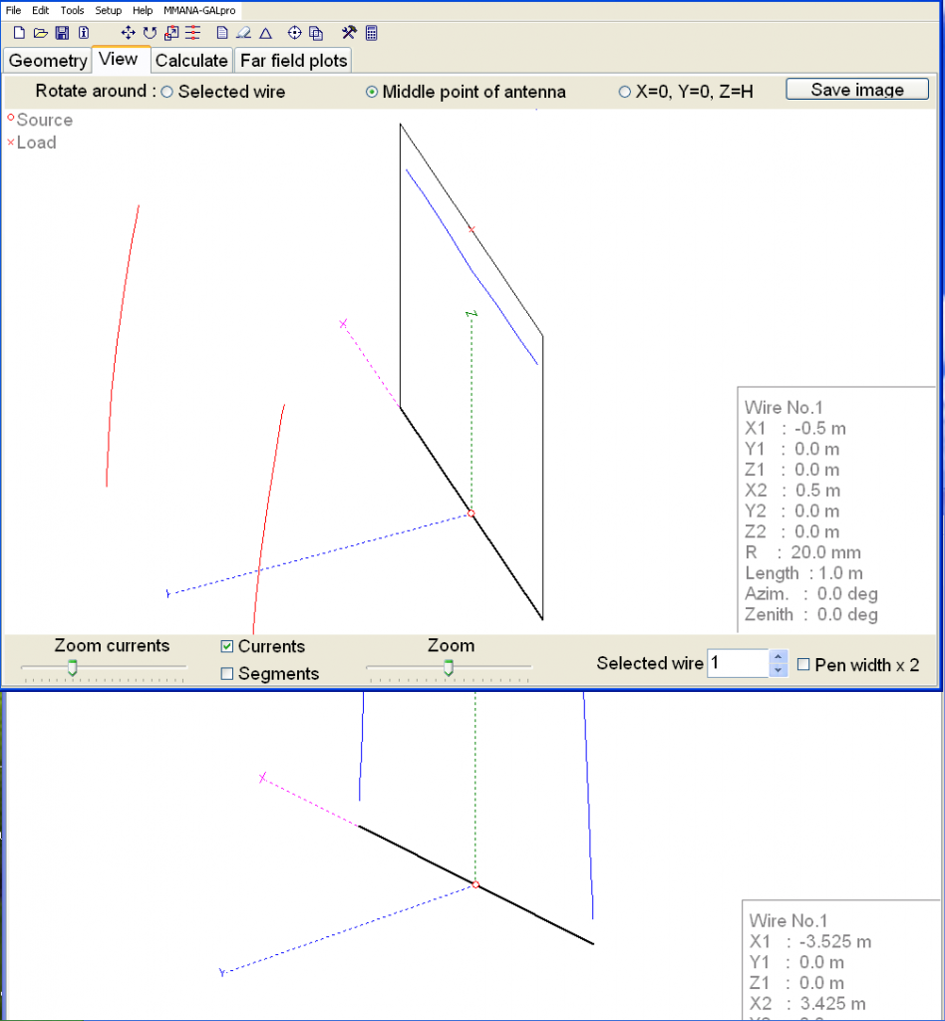Viewport: 945px width, 1021px height.
Task: Open the hammer and wrench tools icon
Action: click(x=348, y=33)
